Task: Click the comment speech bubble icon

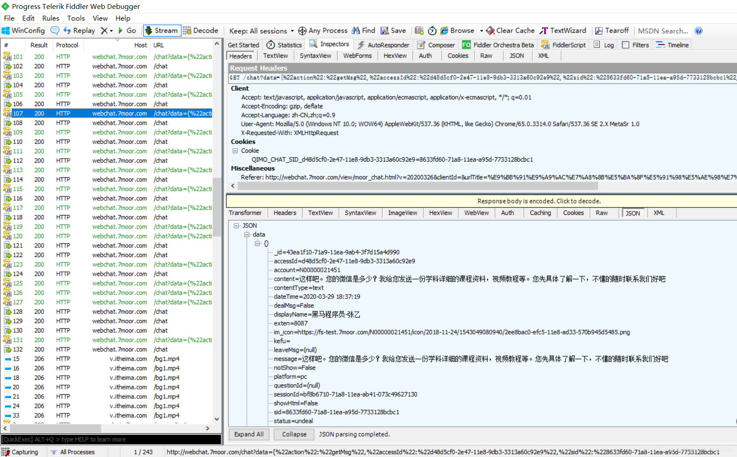Action: coord(55,31)
